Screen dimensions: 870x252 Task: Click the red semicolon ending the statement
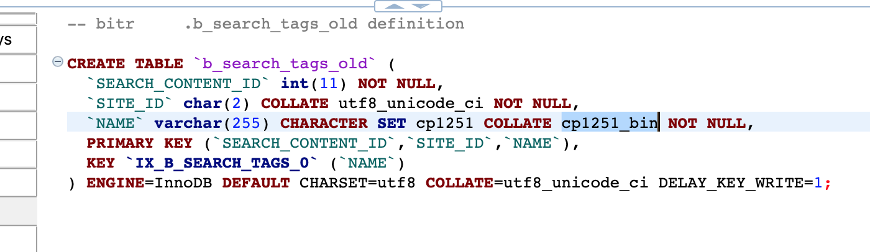click(x=828, y=183)
